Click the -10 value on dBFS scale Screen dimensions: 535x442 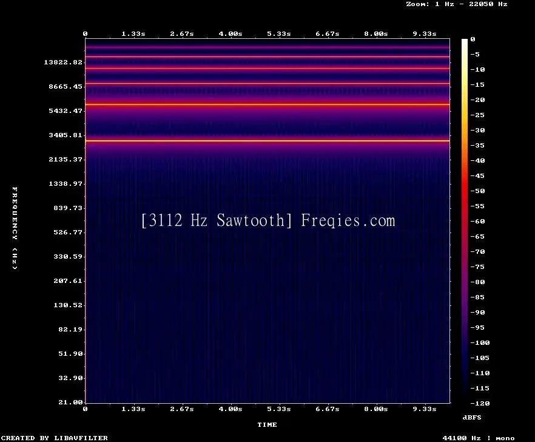click(477, 69)
